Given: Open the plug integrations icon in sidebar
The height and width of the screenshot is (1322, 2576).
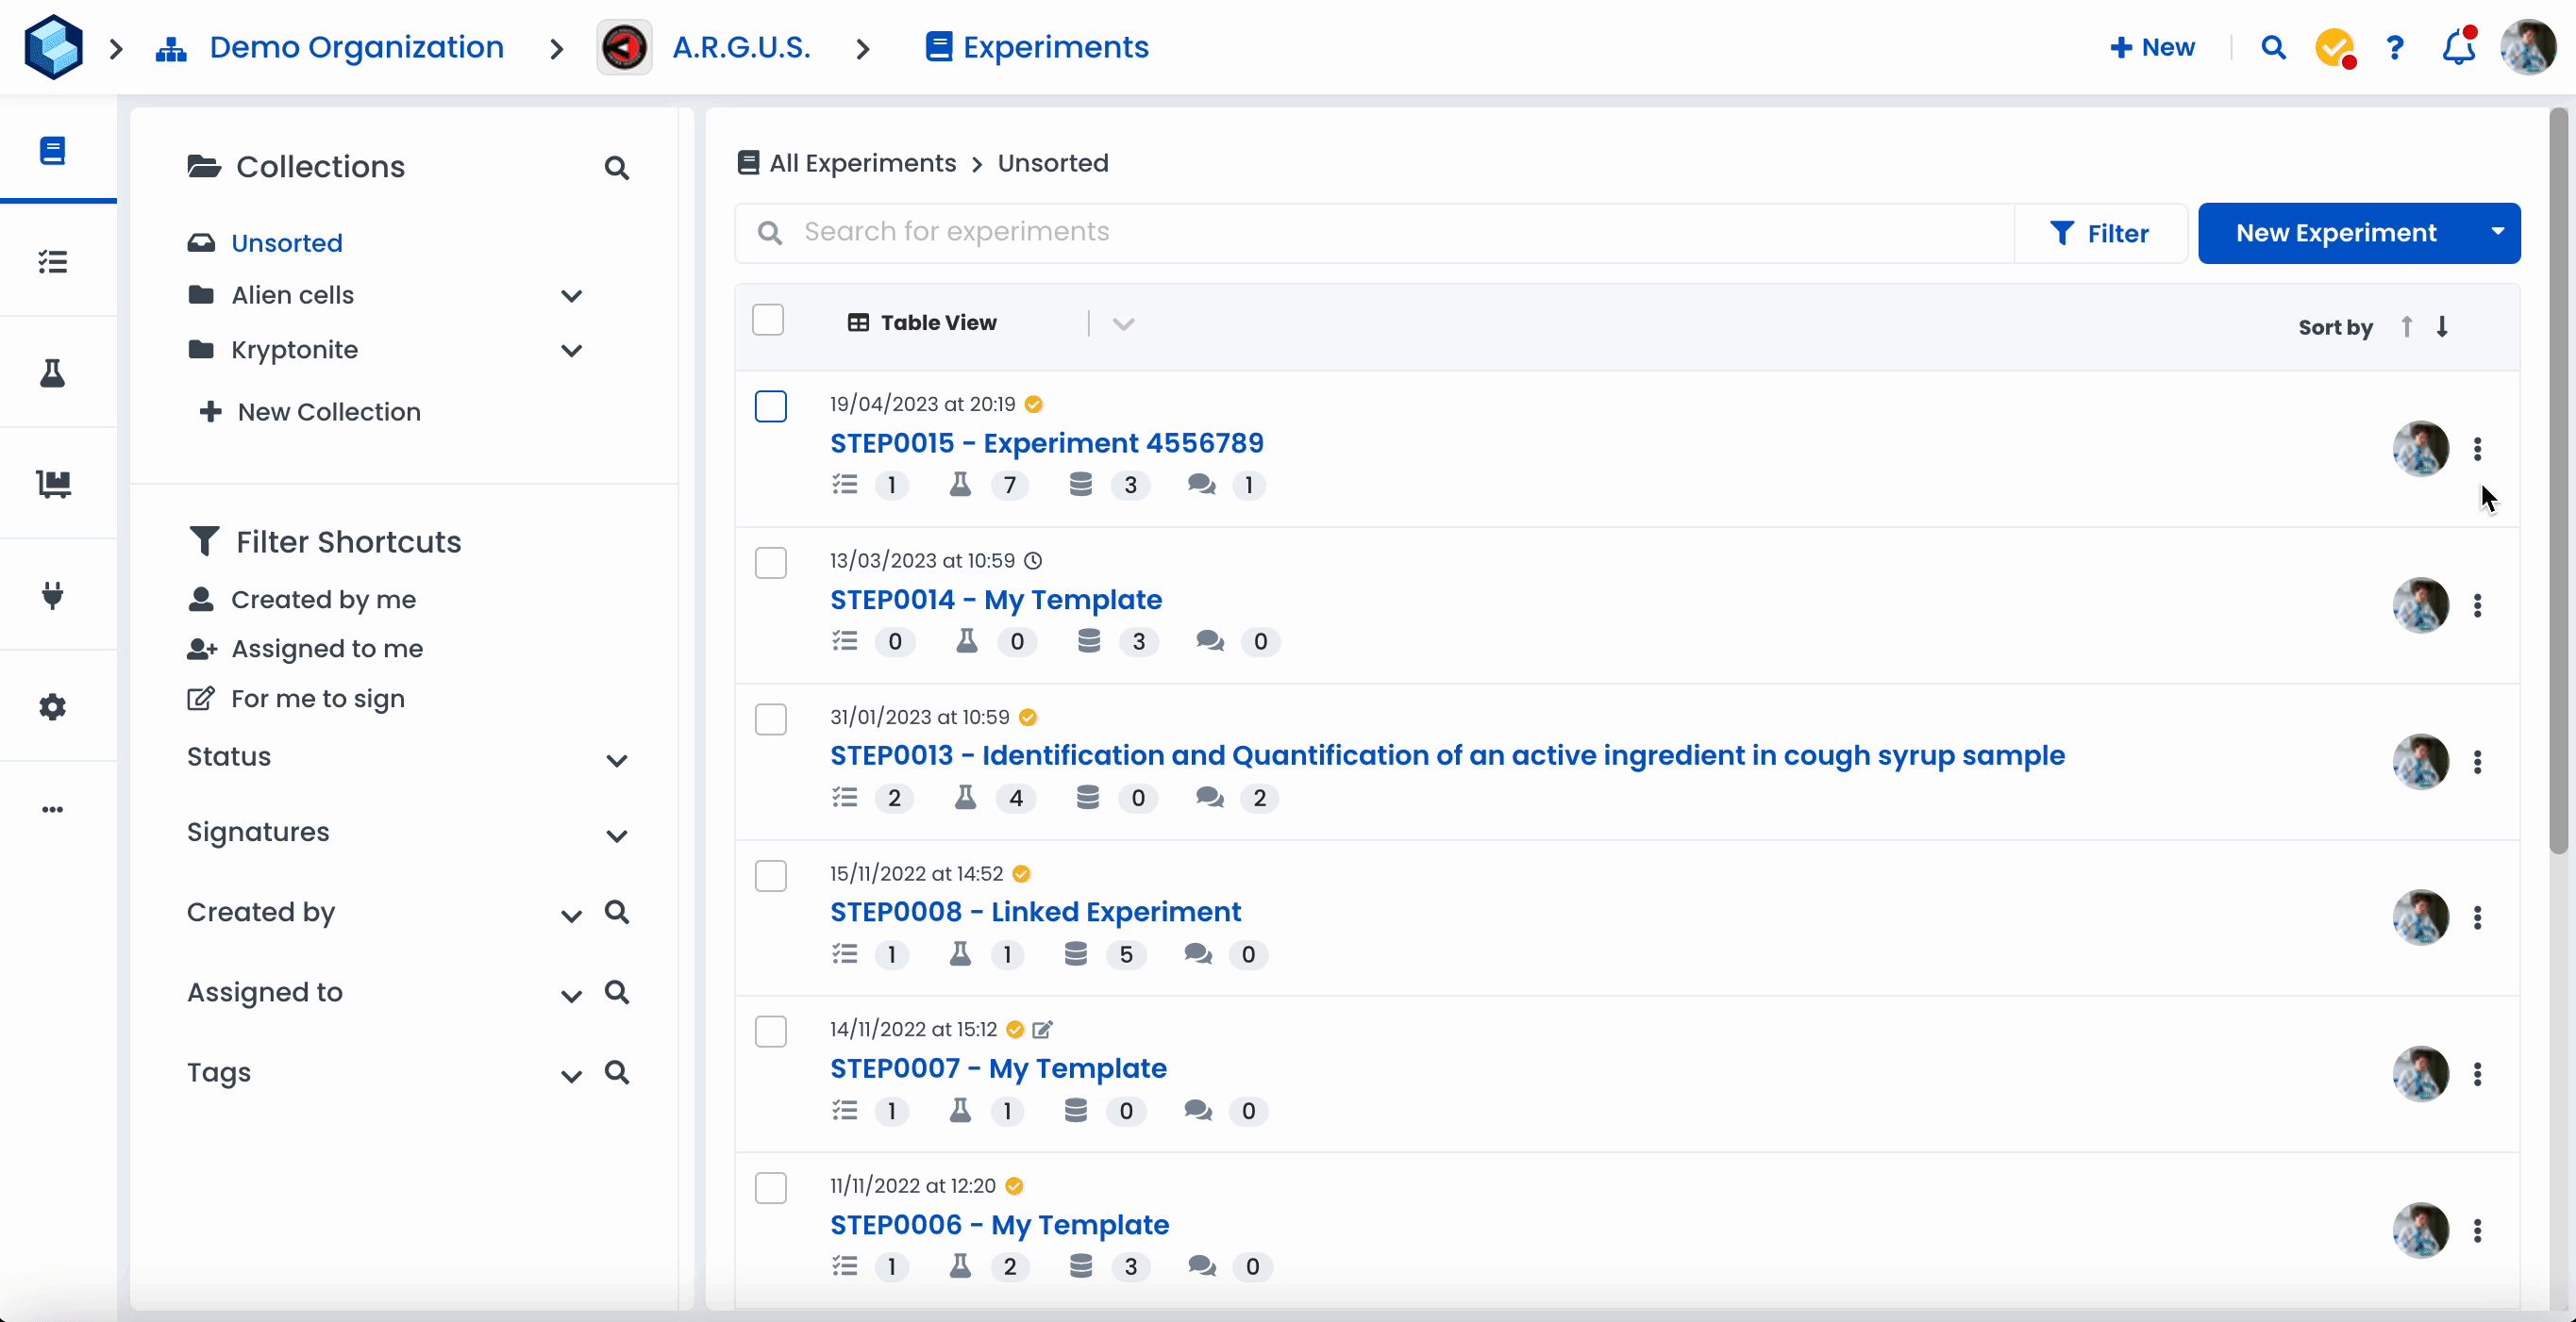Looking at the screenshot, I should [52, 596].
